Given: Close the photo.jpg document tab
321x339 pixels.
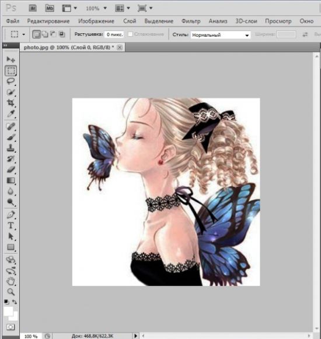Looking at the screenshot, I should tap(120, 47).
